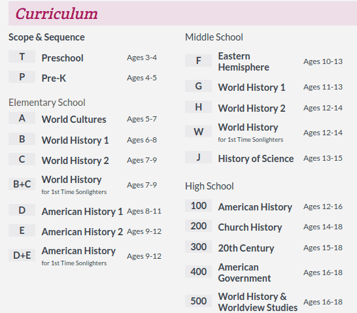Open Church History curriculum
Screen dimensions: 357x313
tap(250, 227)
